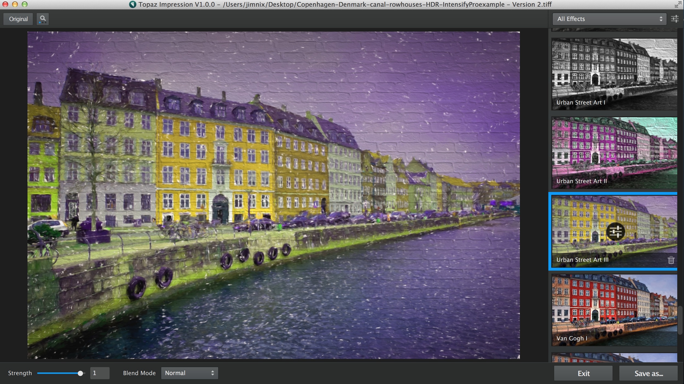The width and height of the screenshot is (684, 384).
Task: Delete Urban Street Art III with trash icon
Action: click(x=671, y=260)
